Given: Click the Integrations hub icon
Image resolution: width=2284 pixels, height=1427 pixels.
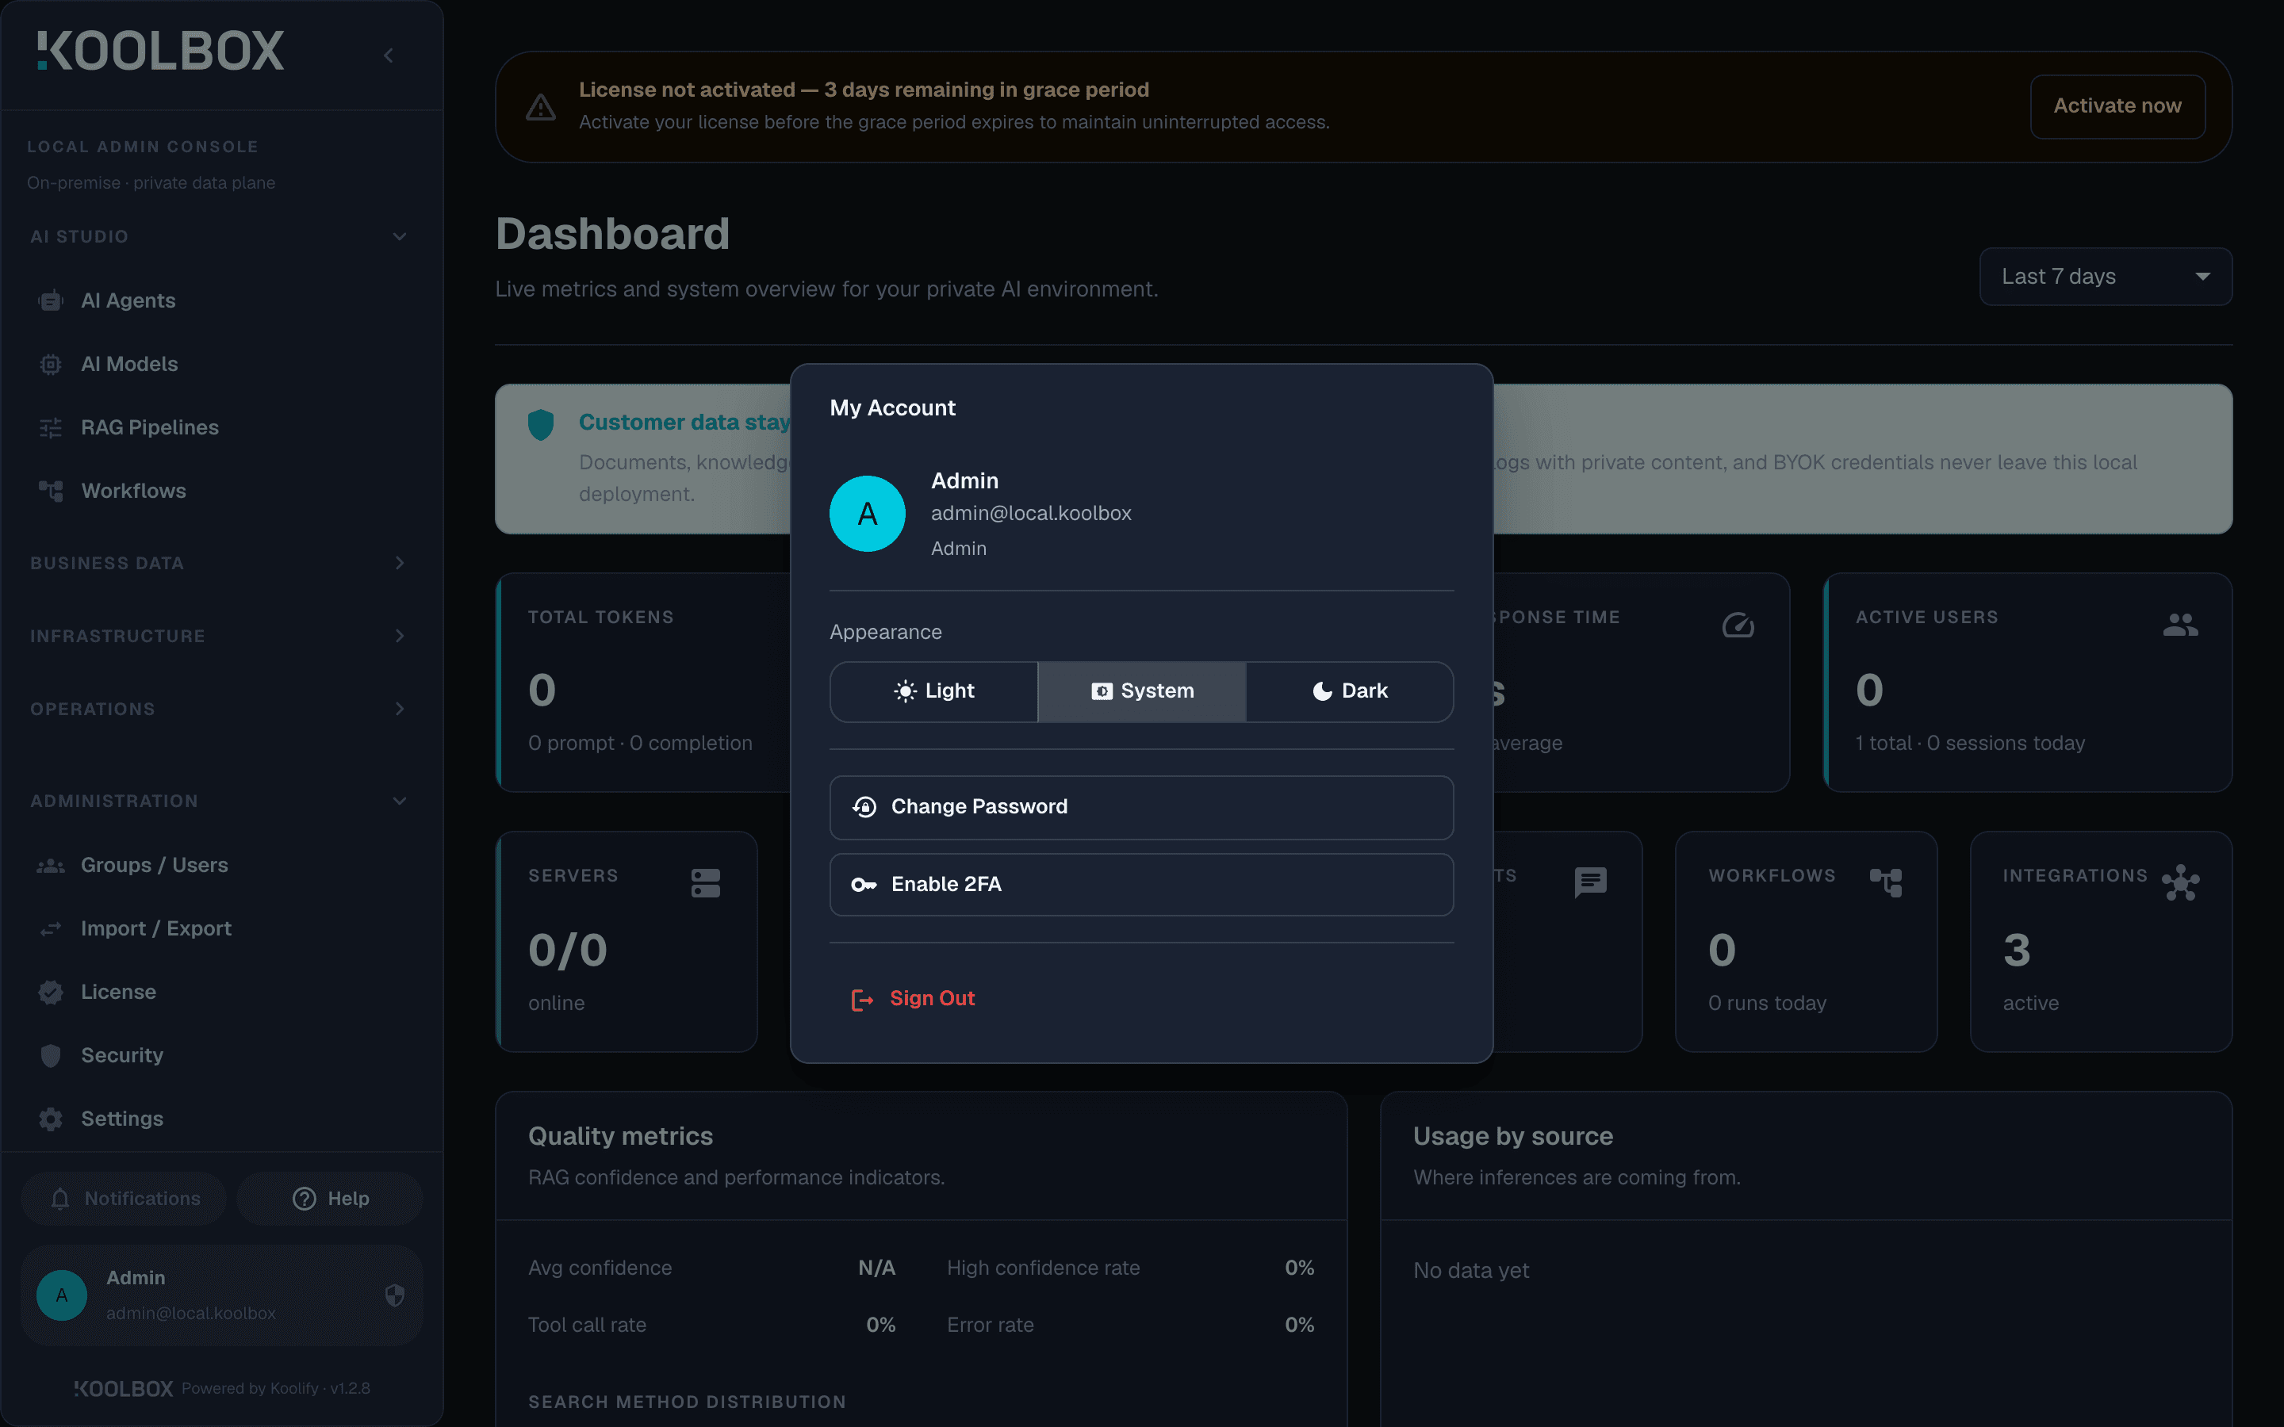Looking at the screenshot, I should (2180, 882).
